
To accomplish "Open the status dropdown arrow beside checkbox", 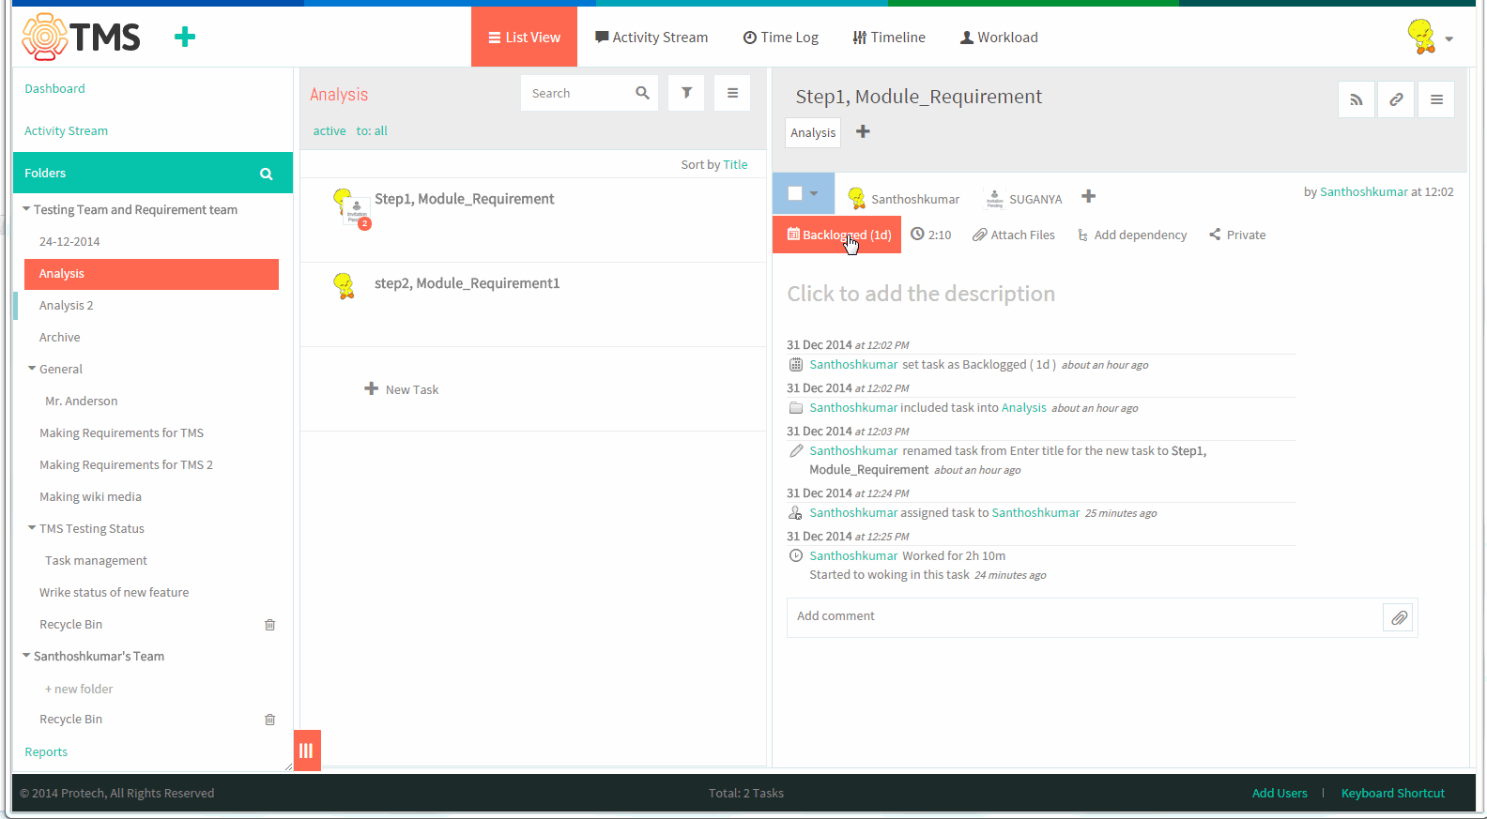I will coord(814,193).
